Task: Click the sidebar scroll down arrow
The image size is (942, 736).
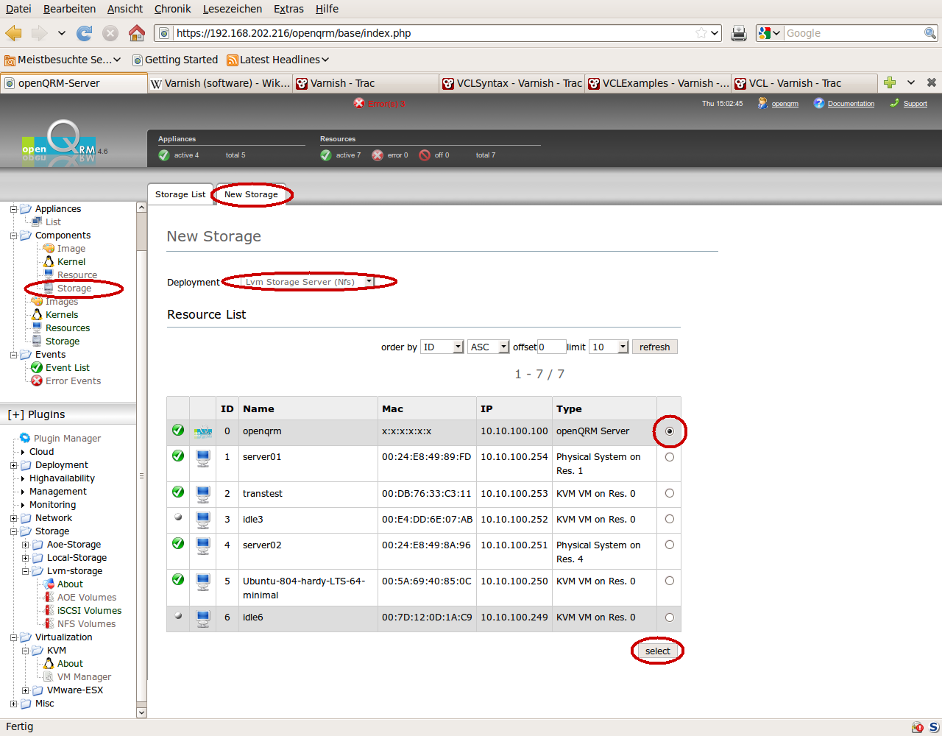Action: point(141,712)
